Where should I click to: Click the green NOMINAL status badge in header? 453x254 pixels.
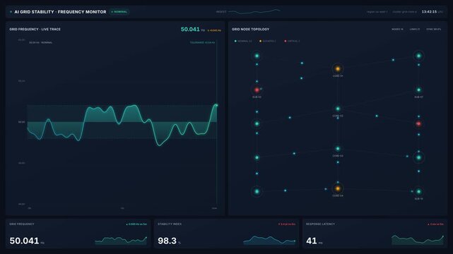coord(119,12)
